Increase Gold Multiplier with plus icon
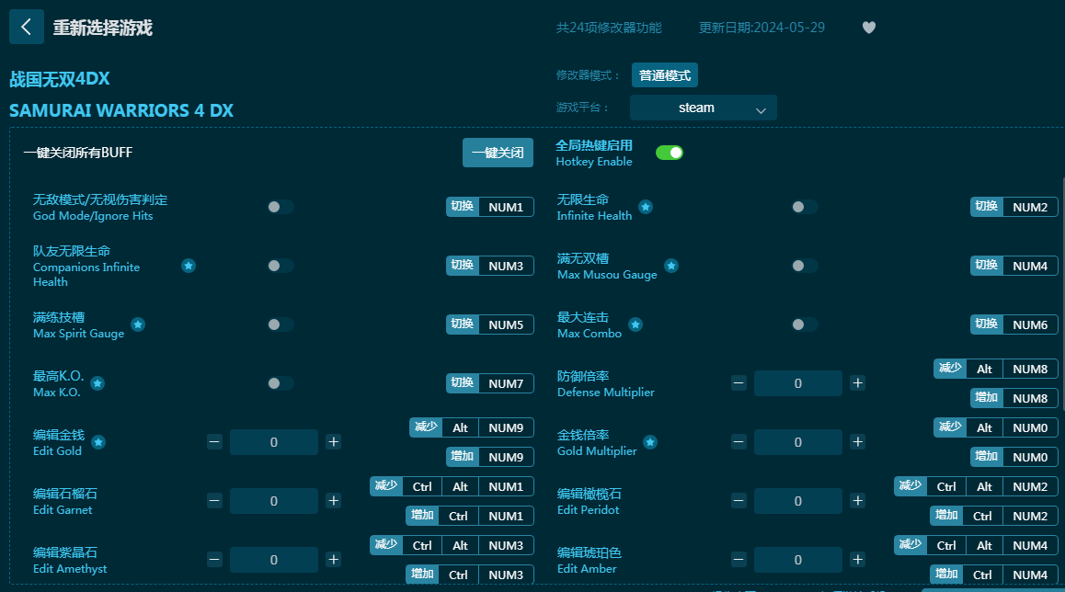This screenshot has height=592, width=1065. (x=858, y=442)
